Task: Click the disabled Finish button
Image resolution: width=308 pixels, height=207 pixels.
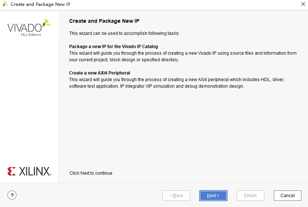Action: (x=250, y=195)
